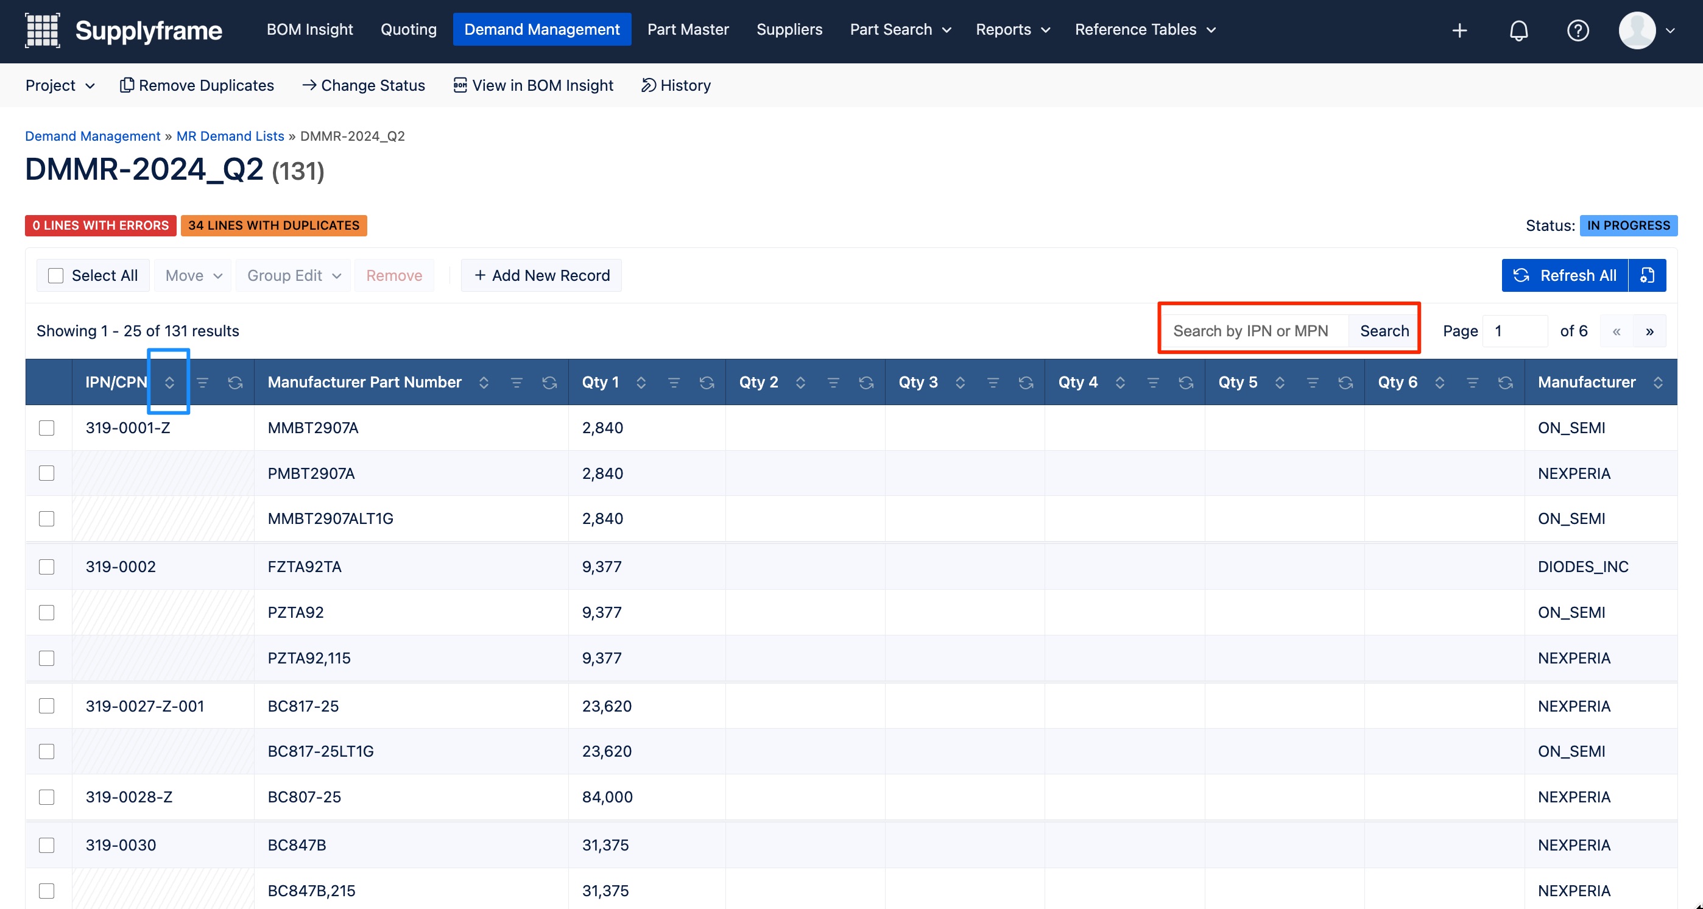1703x909 pixels.
Task: Refresh the IPN/CPN column
Action: click(235, 382)
